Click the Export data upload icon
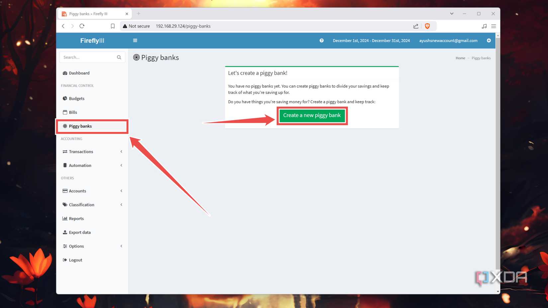 click(65, 232)
